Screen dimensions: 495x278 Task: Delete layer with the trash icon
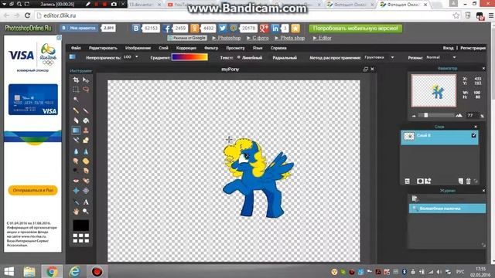[469, 181]
